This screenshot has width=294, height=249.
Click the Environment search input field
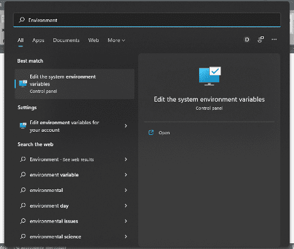[x=147, y=20]
